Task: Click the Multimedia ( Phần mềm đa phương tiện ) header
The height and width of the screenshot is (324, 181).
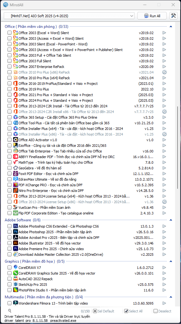Action: pos(44,297)
